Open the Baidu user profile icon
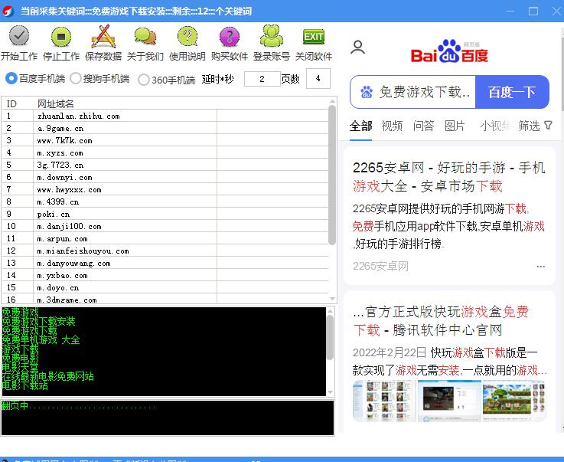Screen dimensions: 564x462 tap(357, 48)
